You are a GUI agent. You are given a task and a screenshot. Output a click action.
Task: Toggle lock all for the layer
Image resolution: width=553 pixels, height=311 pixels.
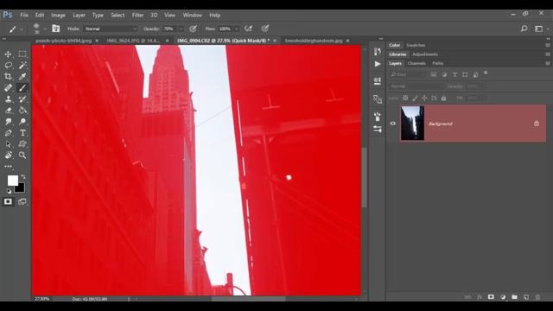coord(443,98)
